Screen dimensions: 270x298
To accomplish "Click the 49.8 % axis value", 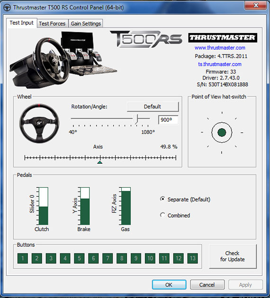I will click(x=169, y=147).
